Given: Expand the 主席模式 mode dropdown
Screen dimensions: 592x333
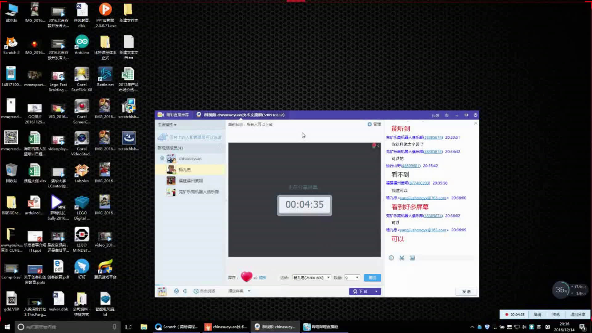Looking at the screenshot, I should pyautogui.click(x=167, y=125).
